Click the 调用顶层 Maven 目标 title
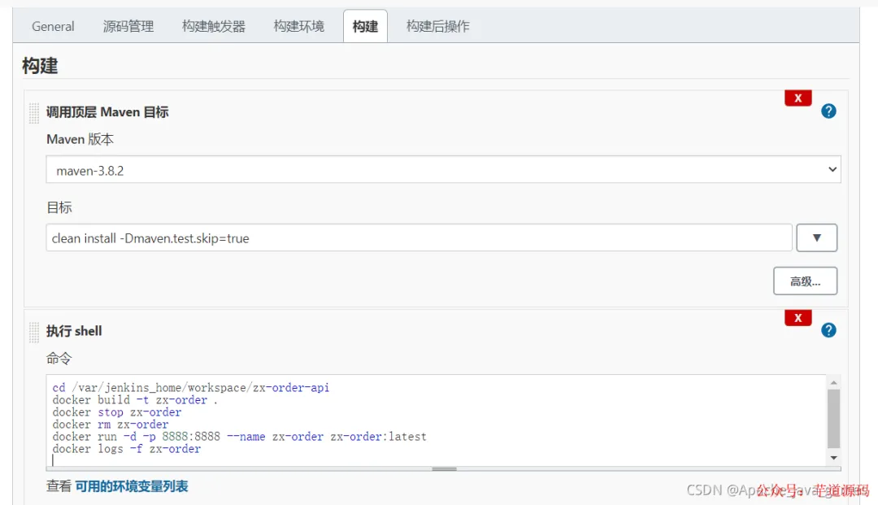The width and height of the screenshot is (878, 505). (107, 112)
